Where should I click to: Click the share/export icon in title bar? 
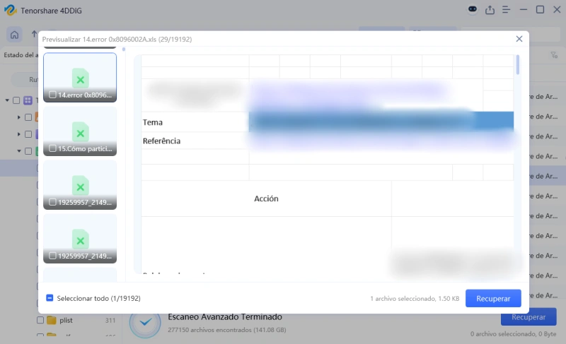point(490,10)
